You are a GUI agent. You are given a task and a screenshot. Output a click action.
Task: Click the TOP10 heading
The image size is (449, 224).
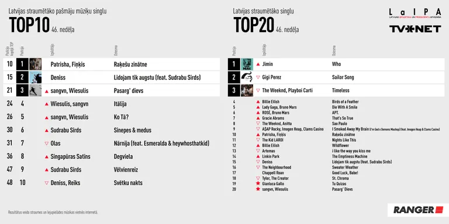[x=29, y=25]
